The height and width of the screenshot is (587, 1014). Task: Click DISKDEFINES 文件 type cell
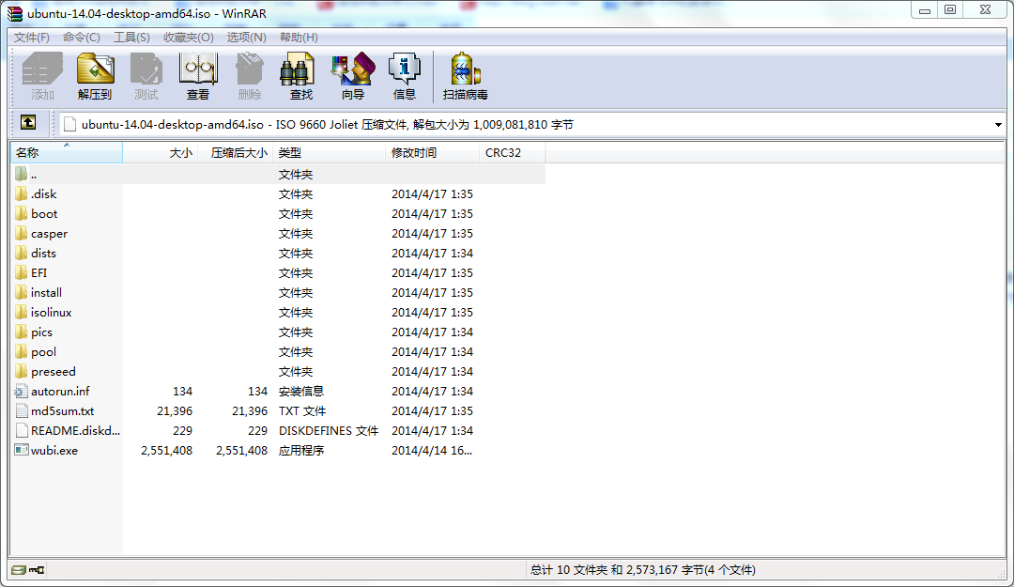point(329,430)
